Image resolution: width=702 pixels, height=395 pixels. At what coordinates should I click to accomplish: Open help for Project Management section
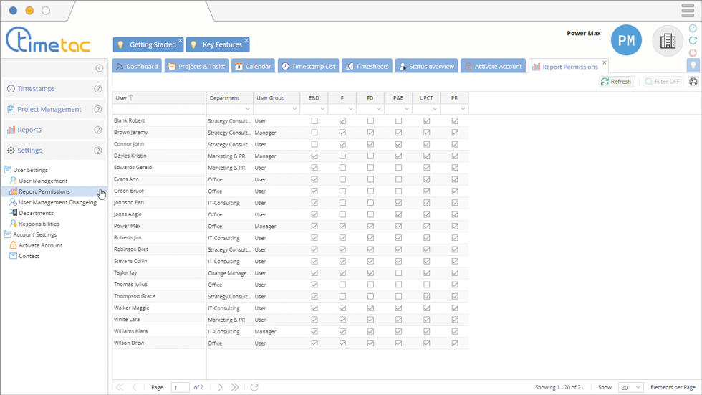point(97,109)
